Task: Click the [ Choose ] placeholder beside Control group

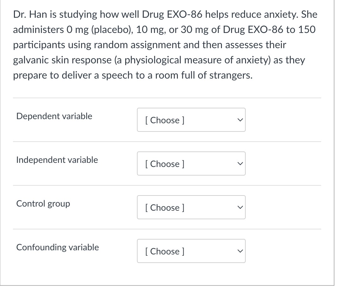Action: pos(165,207)
